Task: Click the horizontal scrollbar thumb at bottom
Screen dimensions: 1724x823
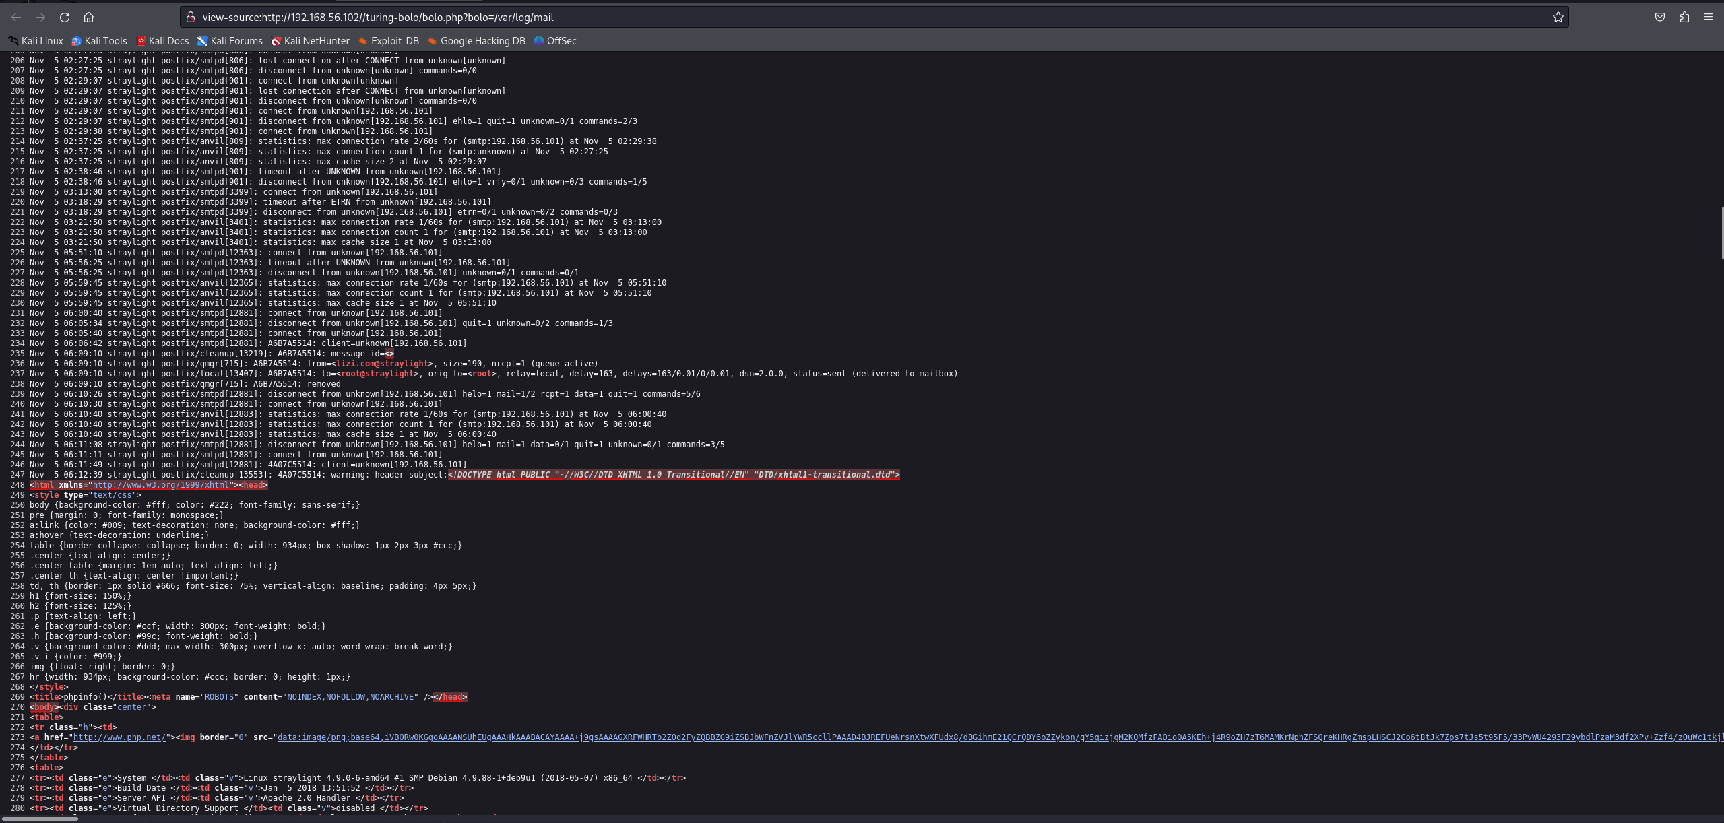Action: tap(40, 819)
